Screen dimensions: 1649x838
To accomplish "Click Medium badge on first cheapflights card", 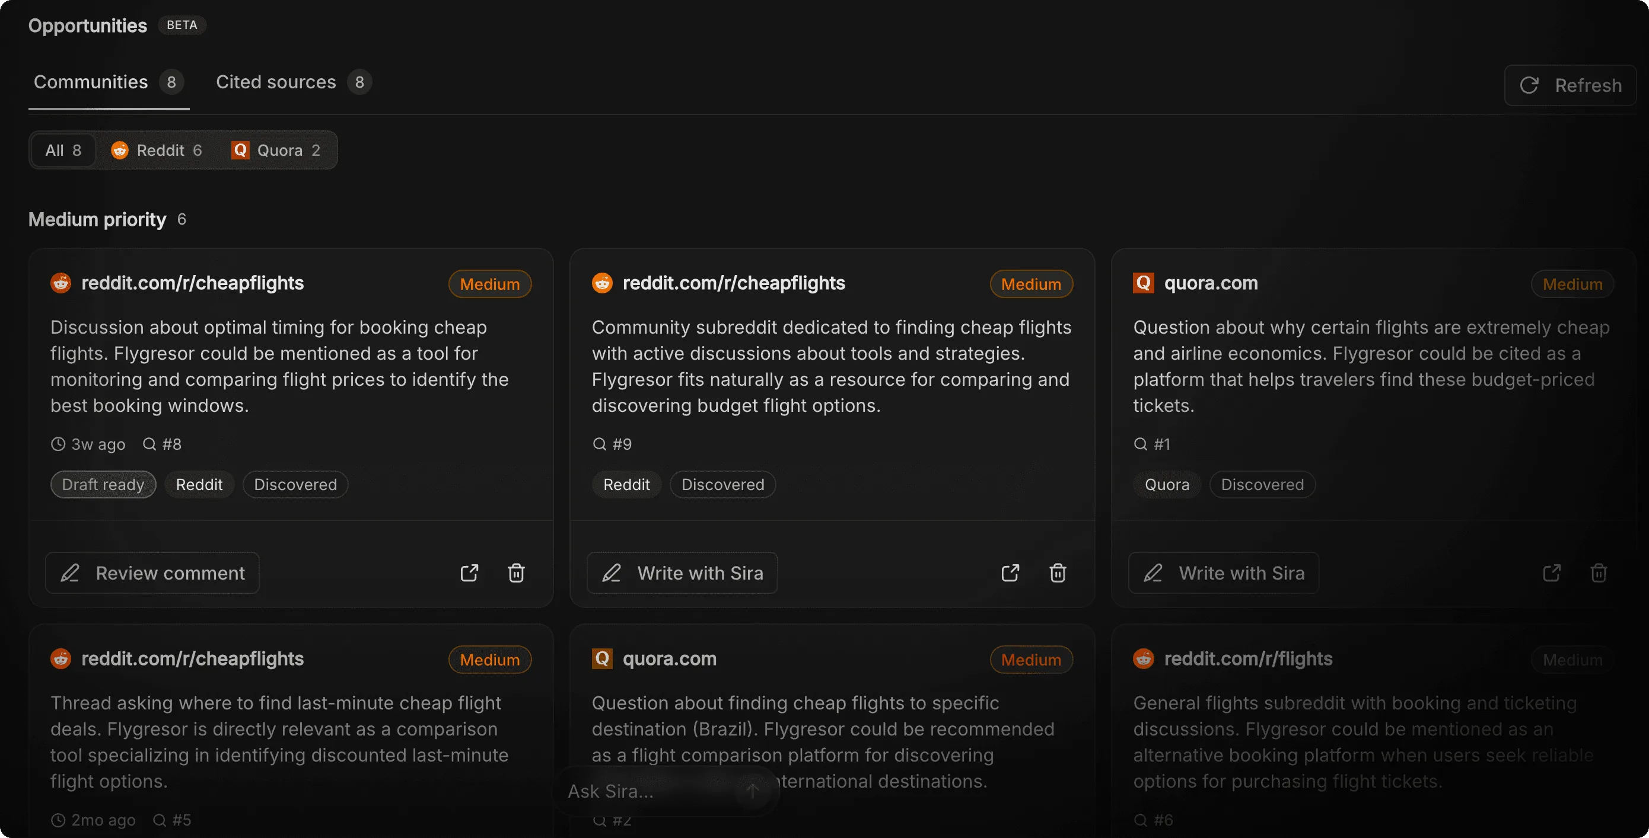I will tap(490, 284).
